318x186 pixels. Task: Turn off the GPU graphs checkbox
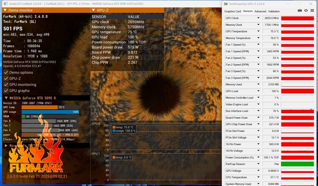(6, 91)
